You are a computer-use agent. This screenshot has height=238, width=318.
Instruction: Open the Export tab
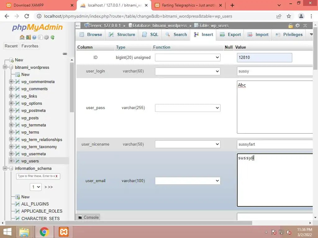(x=230, y=35)
